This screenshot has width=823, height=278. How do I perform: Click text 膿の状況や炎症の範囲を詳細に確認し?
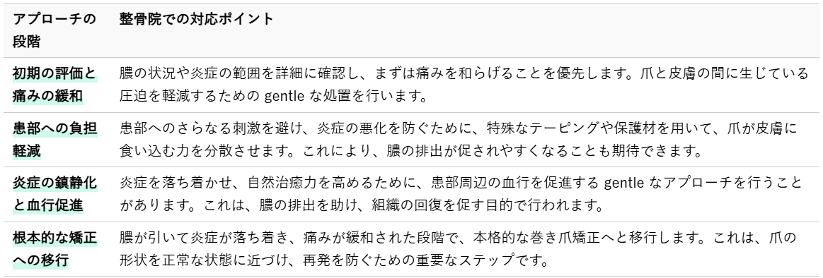(x=238, y=74)
